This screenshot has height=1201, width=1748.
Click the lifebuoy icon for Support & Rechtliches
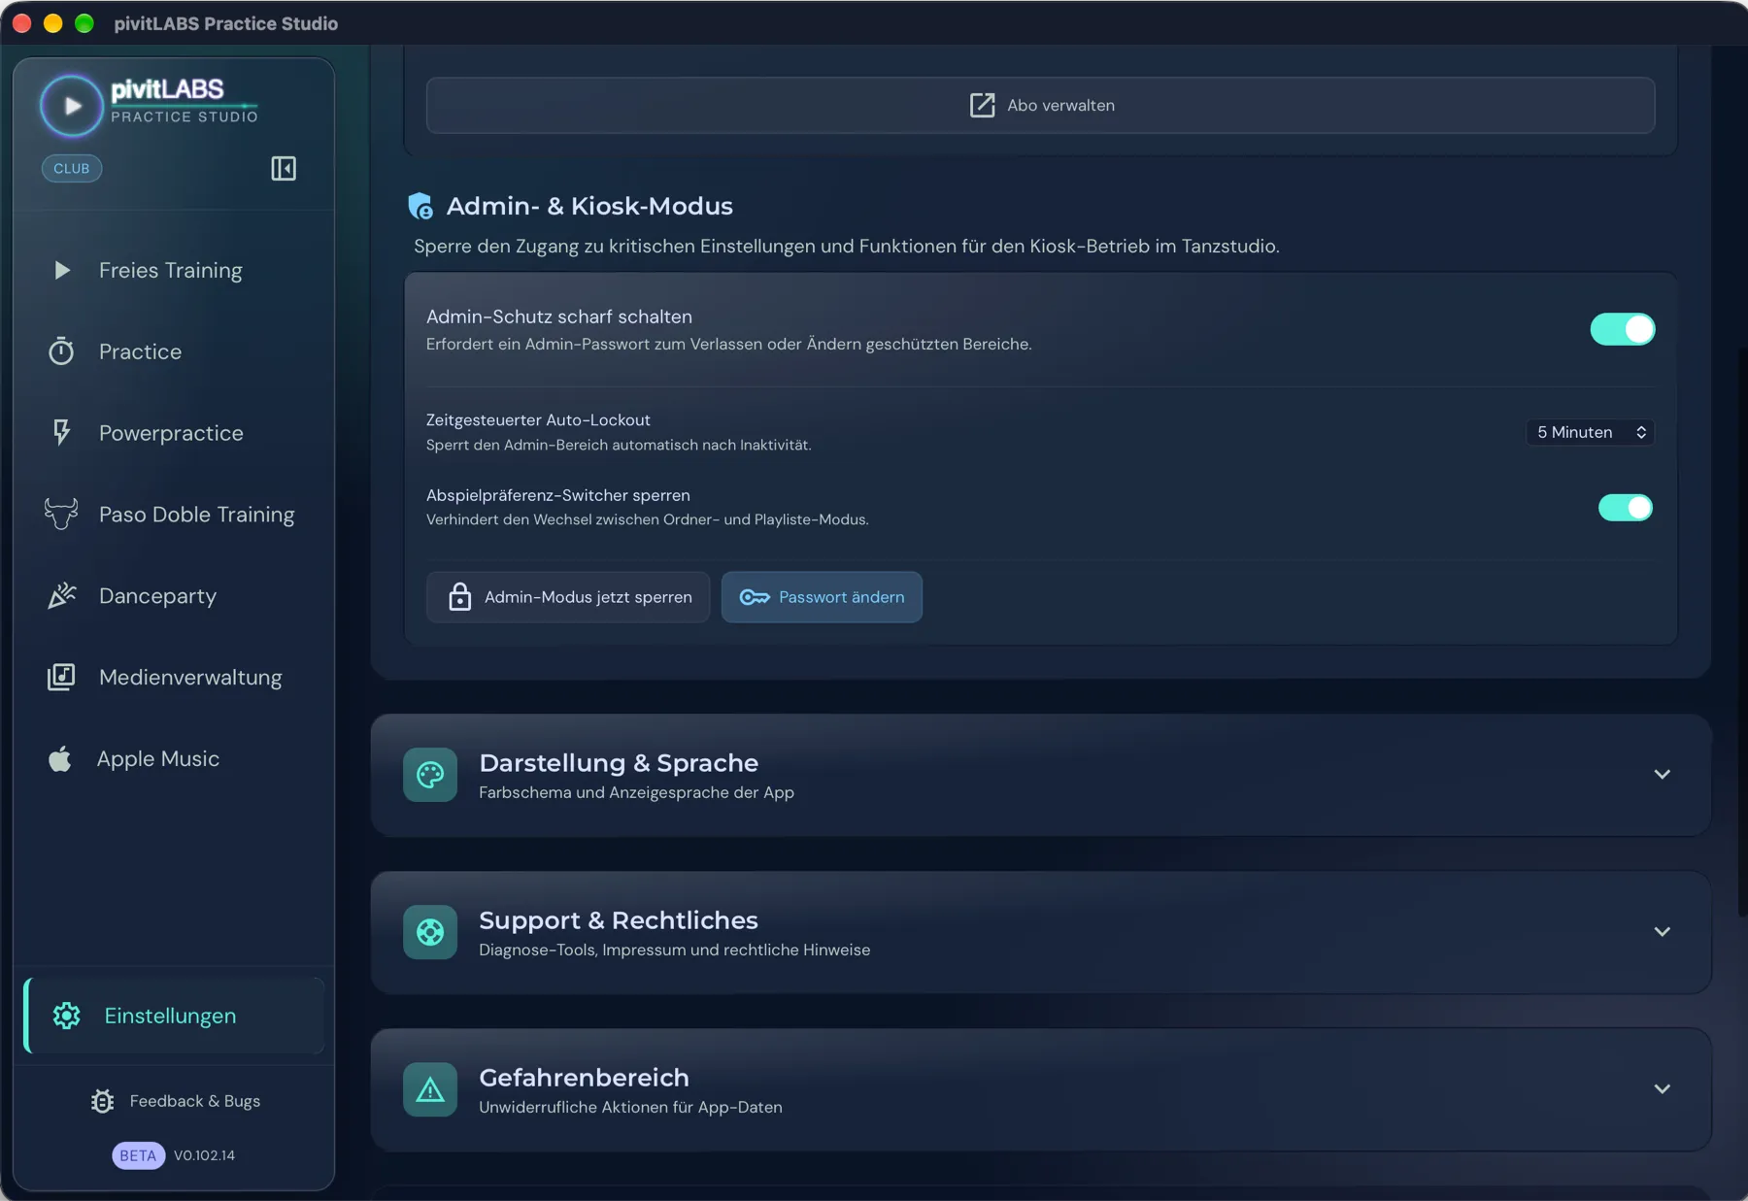[x=430, y=932]
